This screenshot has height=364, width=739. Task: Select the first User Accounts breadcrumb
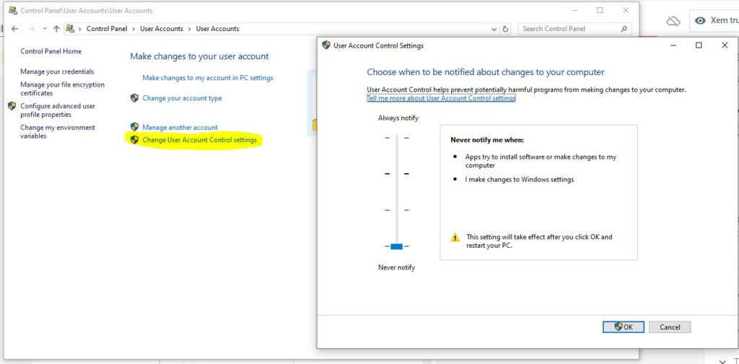point(162,29)
